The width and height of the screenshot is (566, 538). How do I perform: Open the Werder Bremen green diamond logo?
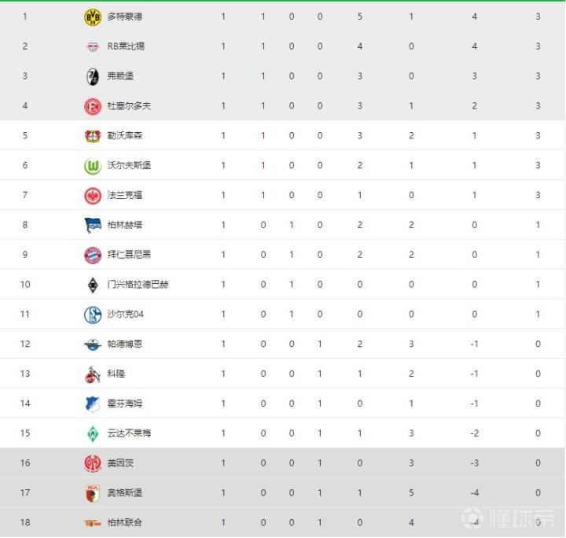(x=93, y=433)
